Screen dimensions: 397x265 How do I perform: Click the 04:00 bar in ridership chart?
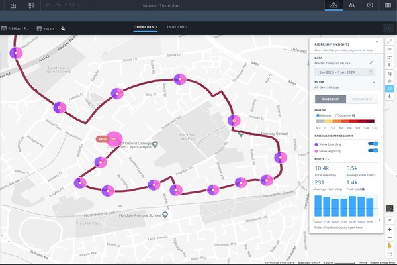(353, 206)
